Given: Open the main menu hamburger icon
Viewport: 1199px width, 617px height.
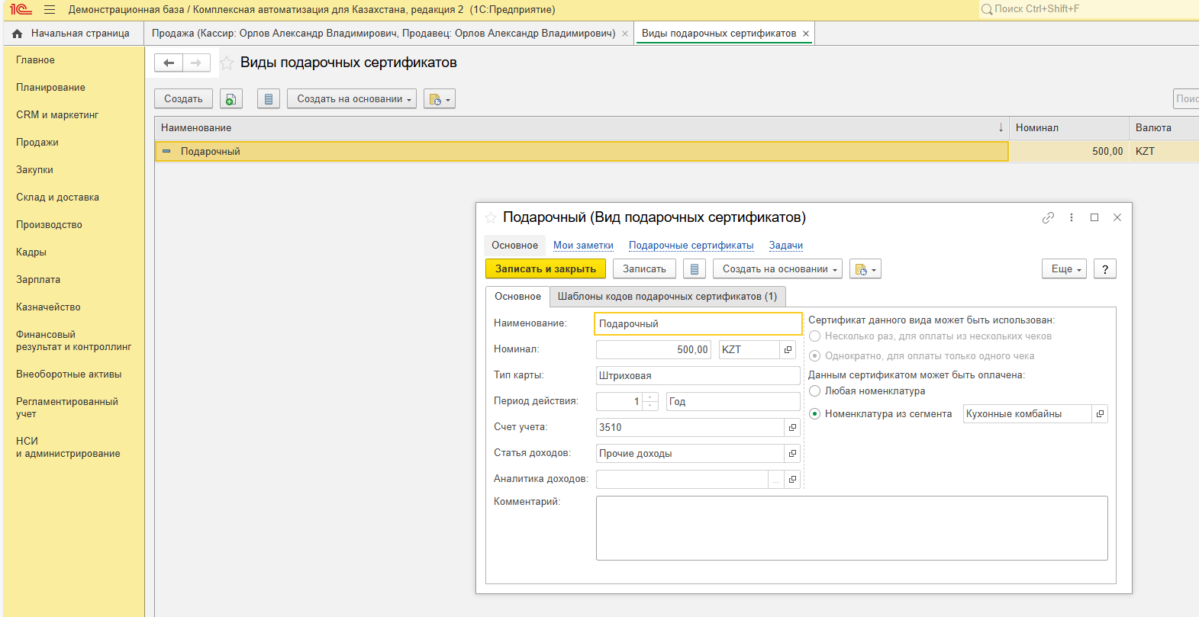Looking at the screenshot, I should pyautogui.click(x=50, y=10).
